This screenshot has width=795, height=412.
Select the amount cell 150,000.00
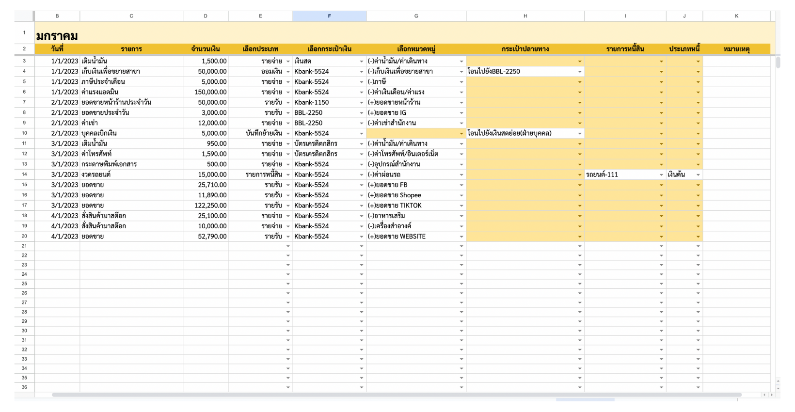pos(206,92)
